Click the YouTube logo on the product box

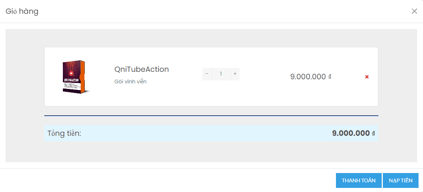(71, 73)
